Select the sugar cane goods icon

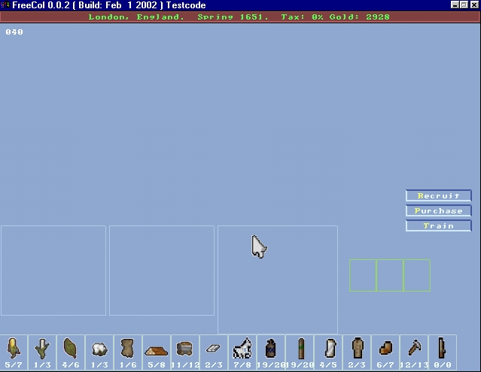[42, 349]
